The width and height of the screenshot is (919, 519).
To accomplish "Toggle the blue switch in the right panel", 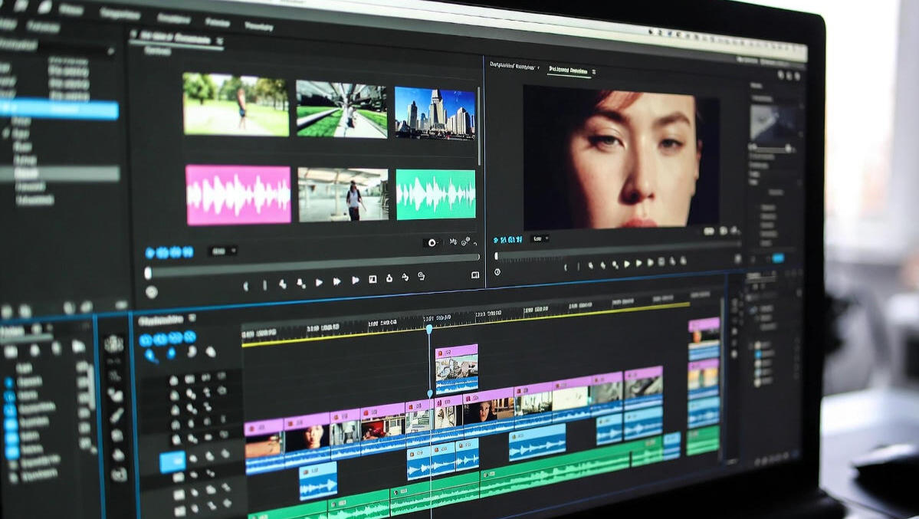I will [777, 258].
